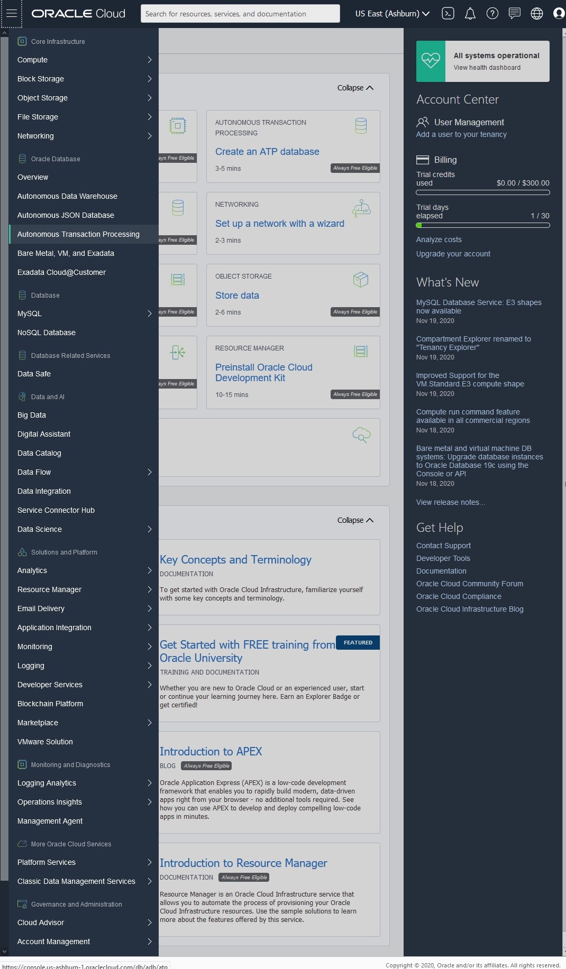Collapse the quick actions section
Image resolution: width=566 pixels, height=969 pixels.
355,88
